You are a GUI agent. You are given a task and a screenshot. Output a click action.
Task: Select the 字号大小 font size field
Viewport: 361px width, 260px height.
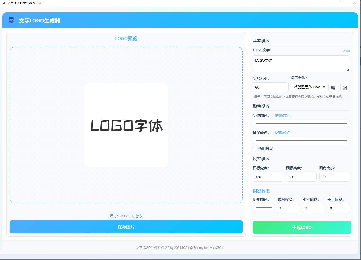click(x=270, y=87)
